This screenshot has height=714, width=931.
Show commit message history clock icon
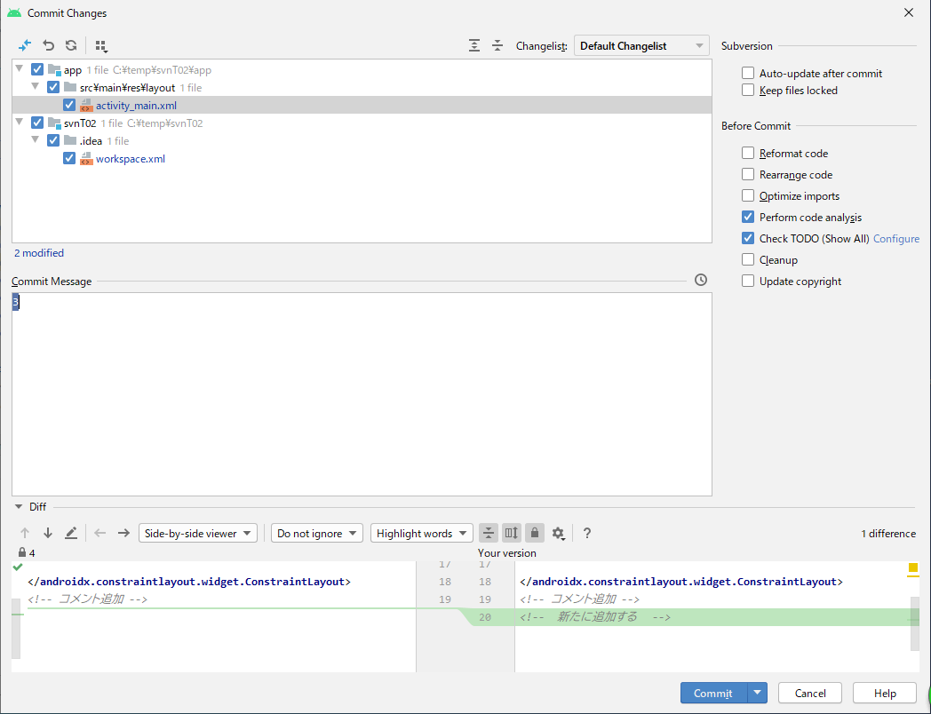point(701,280)
